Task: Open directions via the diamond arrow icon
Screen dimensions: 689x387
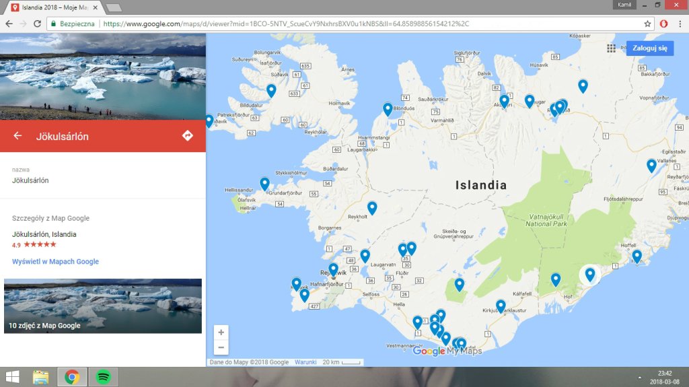Action: (x=188, y=135)
